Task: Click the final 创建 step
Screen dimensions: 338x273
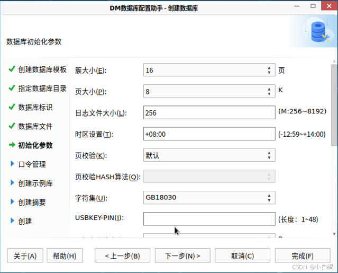Action: (x=25, y=221)
